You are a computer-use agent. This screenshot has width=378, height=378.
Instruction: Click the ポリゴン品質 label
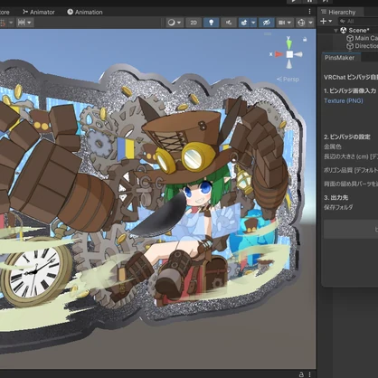(x=338, y=170)
